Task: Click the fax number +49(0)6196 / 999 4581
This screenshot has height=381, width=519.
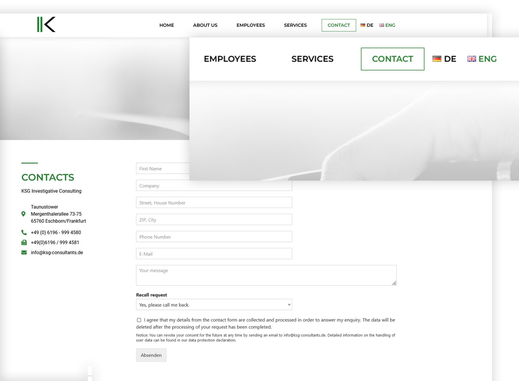Action: pos(55,243)
